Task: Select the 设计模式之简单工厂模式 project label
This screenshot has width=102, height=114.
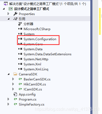Action: tap(32, 9)
